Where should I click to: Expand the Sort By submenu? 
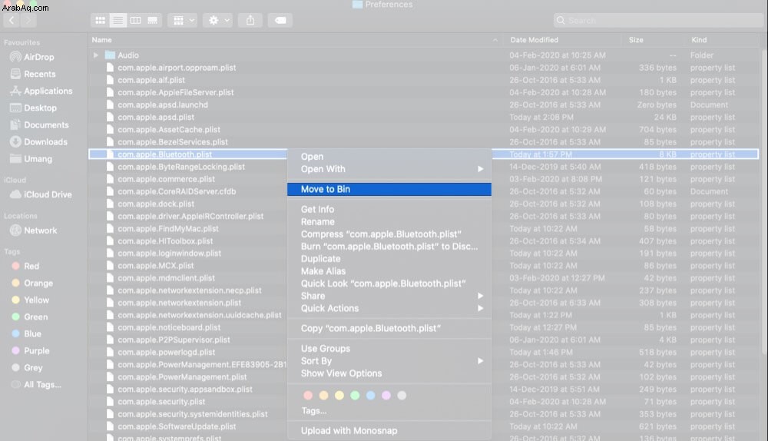(389, 361)
